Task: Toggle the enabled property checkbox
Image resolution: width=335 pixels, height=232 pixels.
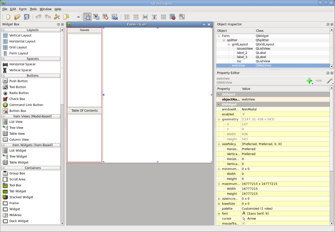Action: (243, 114)
